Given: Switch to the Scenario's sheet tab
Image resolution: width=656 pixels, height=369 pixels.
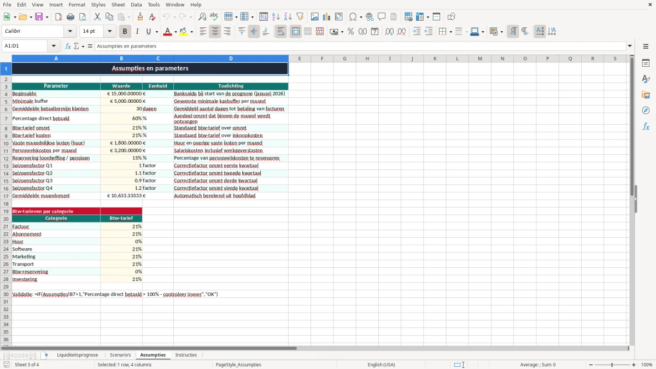Looking at the screenshot, I should (x=120, y=355).
